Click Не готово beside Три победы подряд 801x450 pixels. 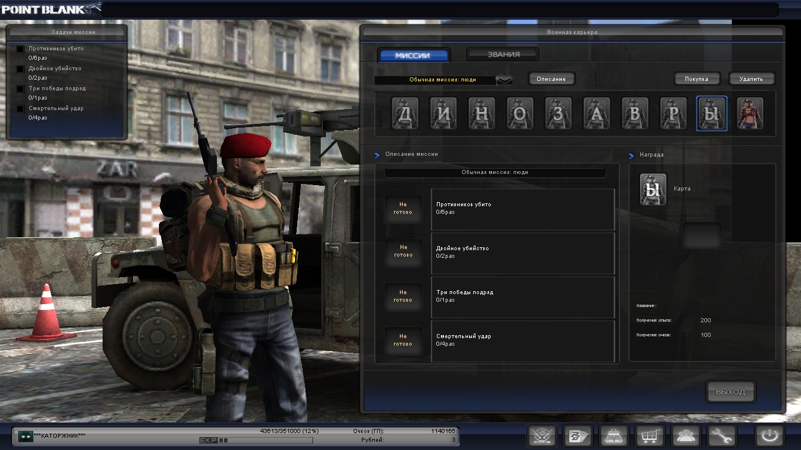click(x=403, y=296)
